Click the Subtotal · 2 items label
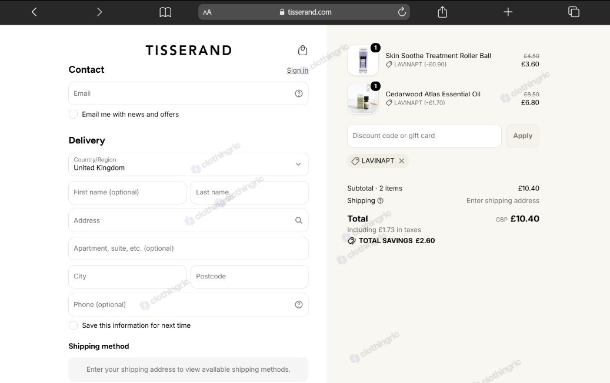The height and width of the screenshot is (383, 610). pyautogui.click(x=375, y=189)
